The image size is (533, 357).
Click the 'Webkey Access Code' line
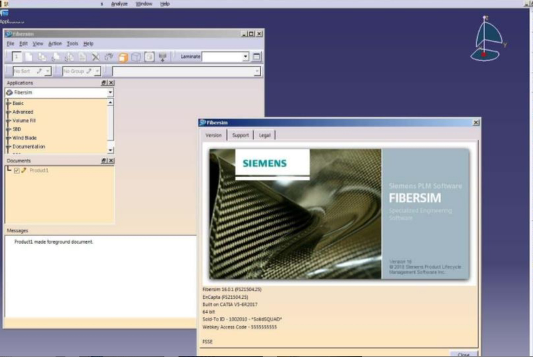(240, 327)
